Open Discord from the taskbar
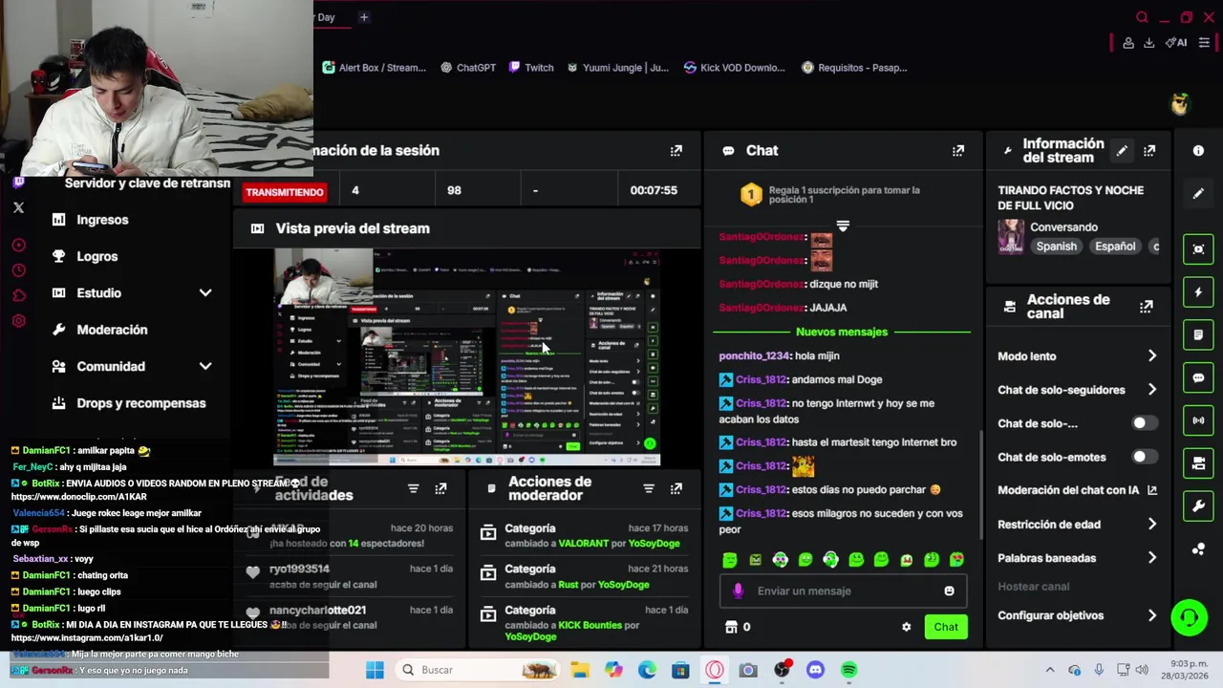Image resolution: width=1223 pixels, height=688 pixels. 815,670
